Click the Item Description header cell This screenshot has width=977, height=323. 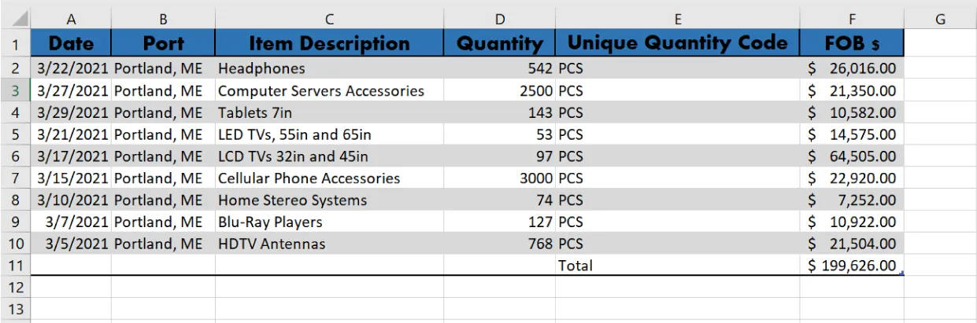pyautogui.click(x=329, y=43)
